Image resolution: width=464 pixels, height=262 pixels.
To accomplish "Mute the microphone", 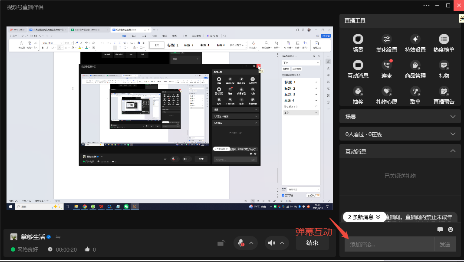I will (x=240, y=243).
